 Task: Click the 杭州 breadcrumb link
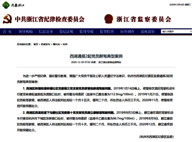coord(65,44)
